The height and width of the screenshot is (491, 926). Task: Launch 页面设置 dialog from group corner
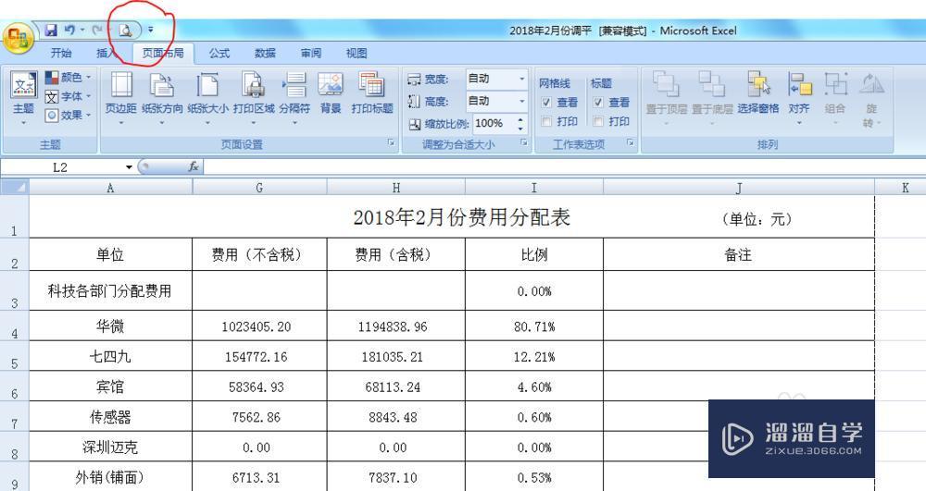(x=391, y=142)
